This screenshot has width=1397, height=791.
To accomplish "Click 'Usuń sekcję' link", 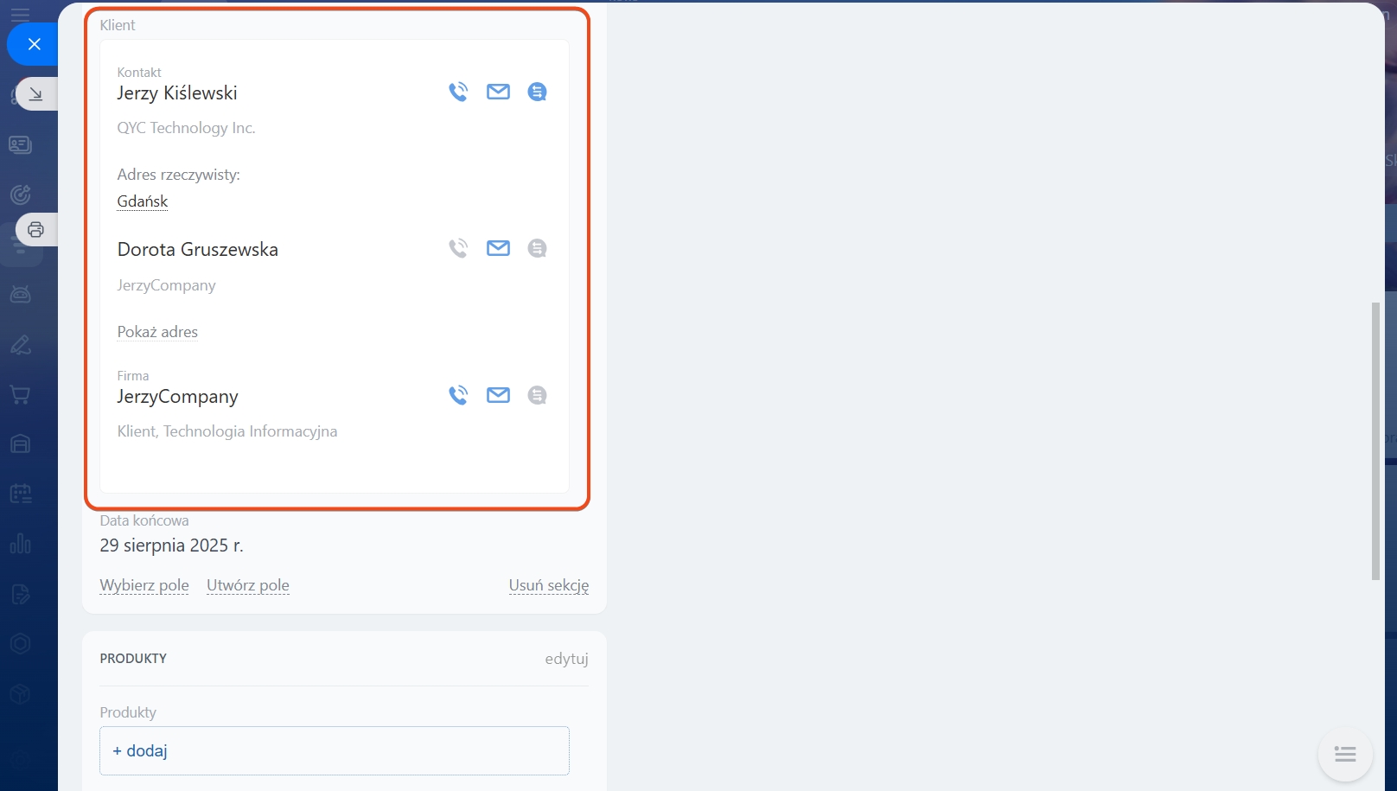I will (x=549, y=585).
